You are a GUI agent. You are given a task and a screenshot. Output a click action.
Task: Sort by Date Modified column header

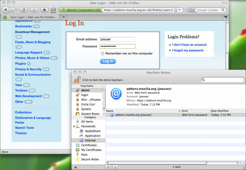(x=228, y=111)
